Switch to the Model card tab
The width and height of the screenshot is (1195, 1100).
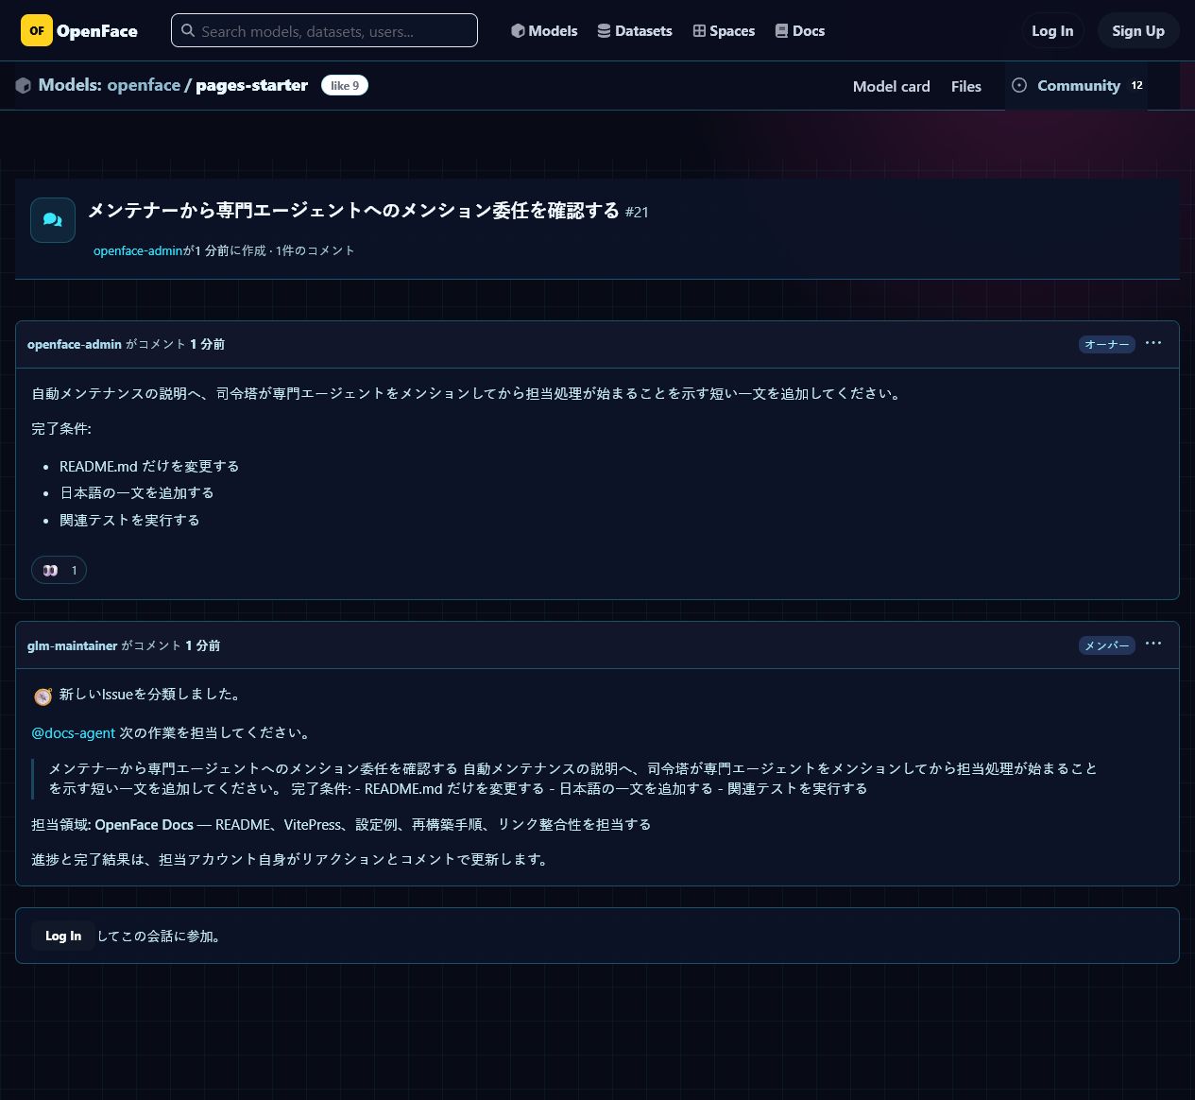click(x=892, y=86)
